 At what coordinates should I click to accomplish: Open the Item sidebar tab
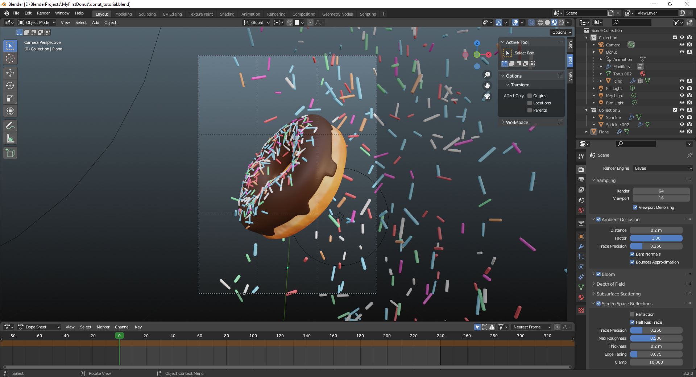[x=570, y=45]
